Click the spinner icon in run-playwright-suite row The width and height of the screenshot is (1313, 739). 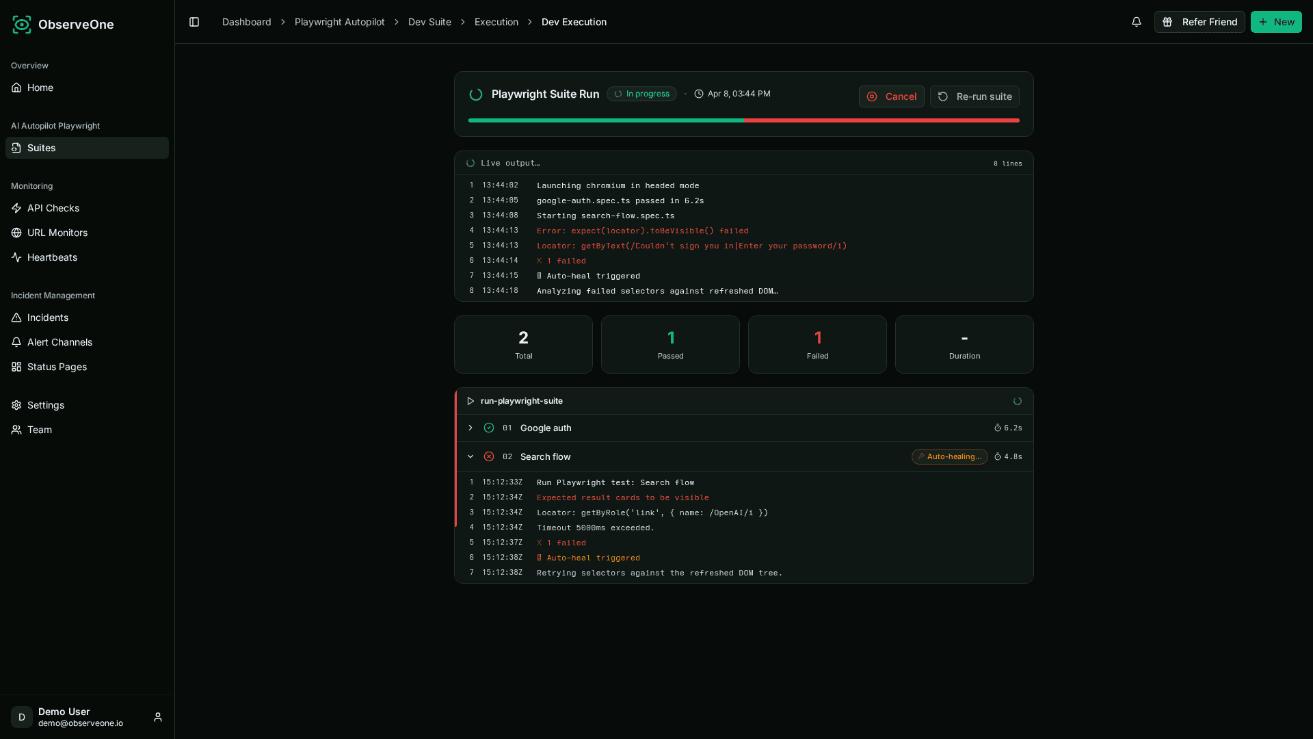(x=1018, y=401)
